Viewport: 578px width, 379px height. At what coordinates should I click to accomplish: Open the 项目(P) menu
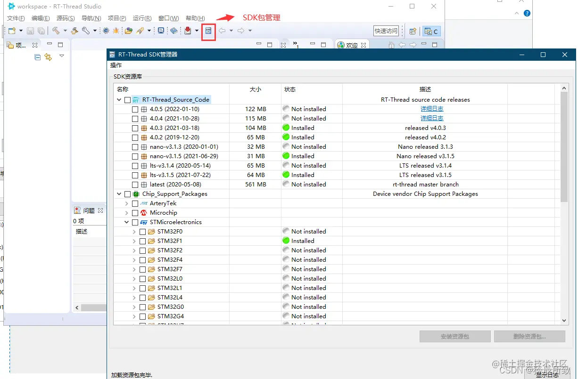(117, 18)
